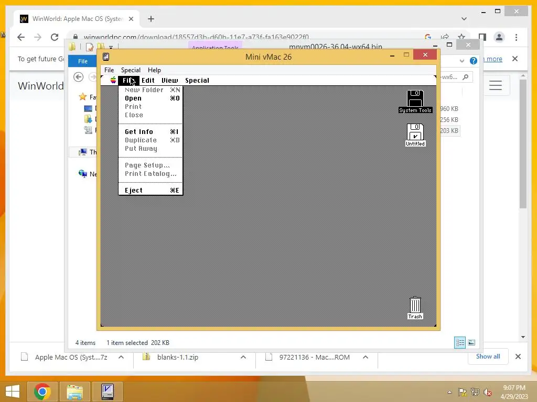Image resolution: width=537 pixels, height=402 pixels.
Task: Choose Eject from the File menu
Action: (151, 191)
